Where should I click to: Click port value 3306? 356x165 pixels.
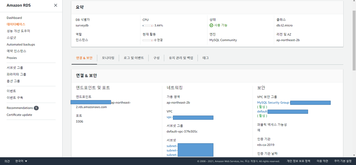pos(79,121)
